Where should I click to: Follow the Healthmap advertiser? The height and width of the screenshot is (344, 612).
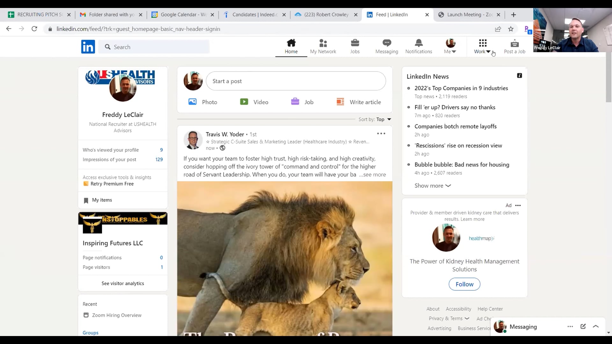[x=464, y=284]
